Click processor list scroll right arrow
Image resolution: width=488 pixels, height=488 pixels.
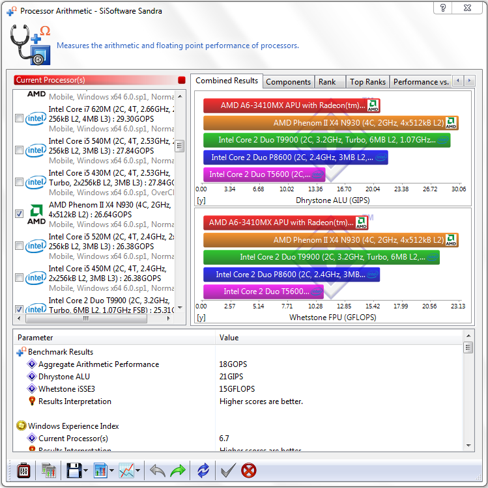coord(169,318)
